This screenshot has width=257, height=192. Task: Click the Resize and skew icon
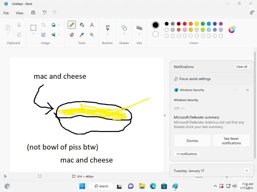pyautogui.click(x=43, y=34)
